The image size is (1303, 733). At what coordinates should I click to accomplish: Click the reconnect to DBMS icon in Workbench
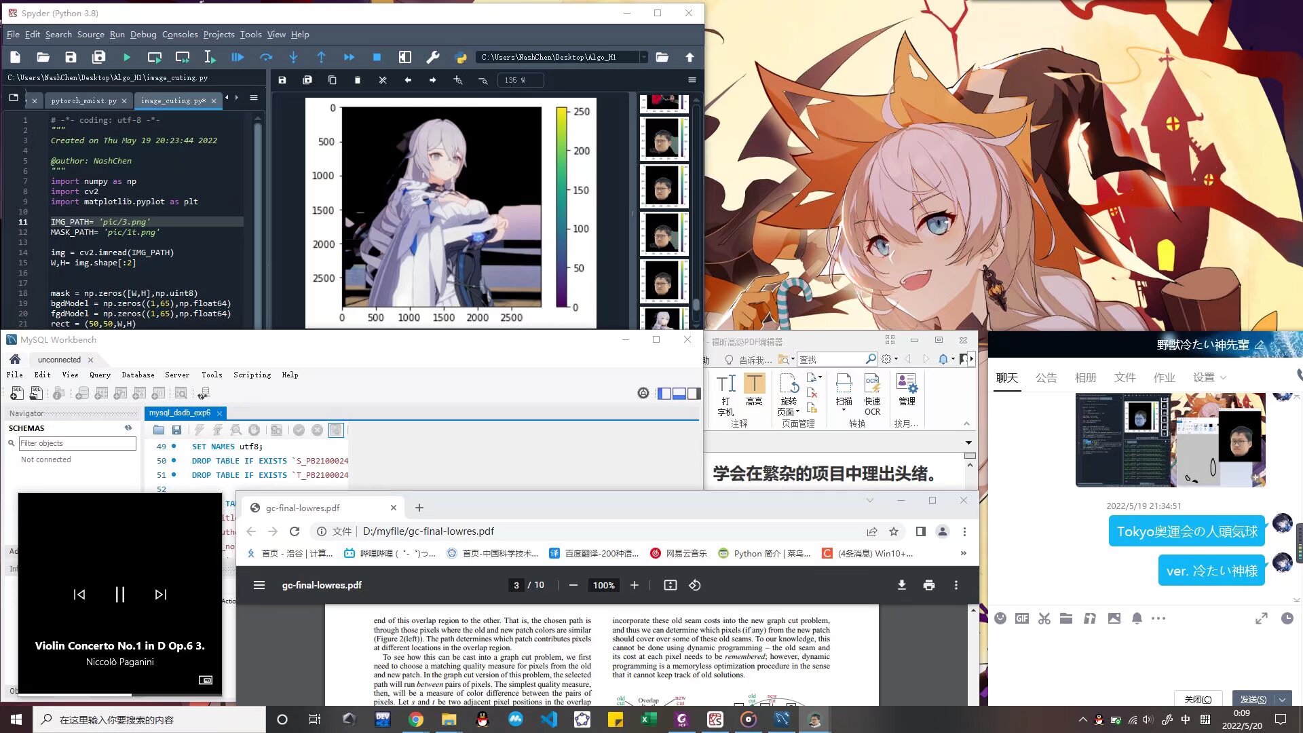tap(204, 393)
